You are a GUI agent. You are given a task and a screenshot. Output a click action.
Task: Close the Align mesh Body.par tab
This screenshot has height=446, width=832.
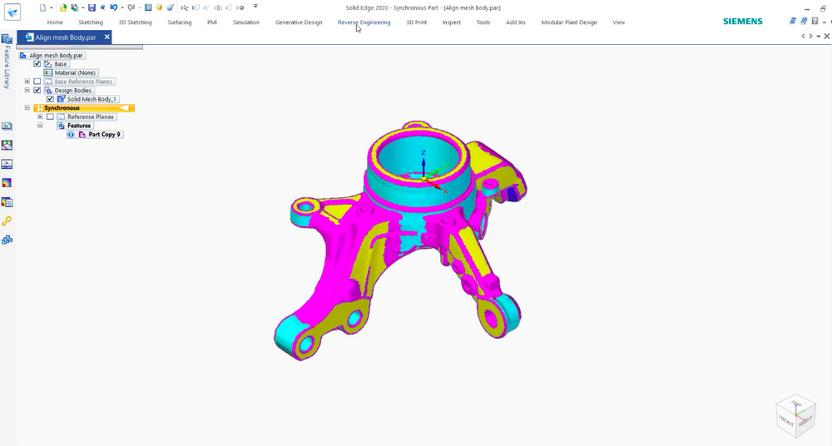click(x=107, y=37)
